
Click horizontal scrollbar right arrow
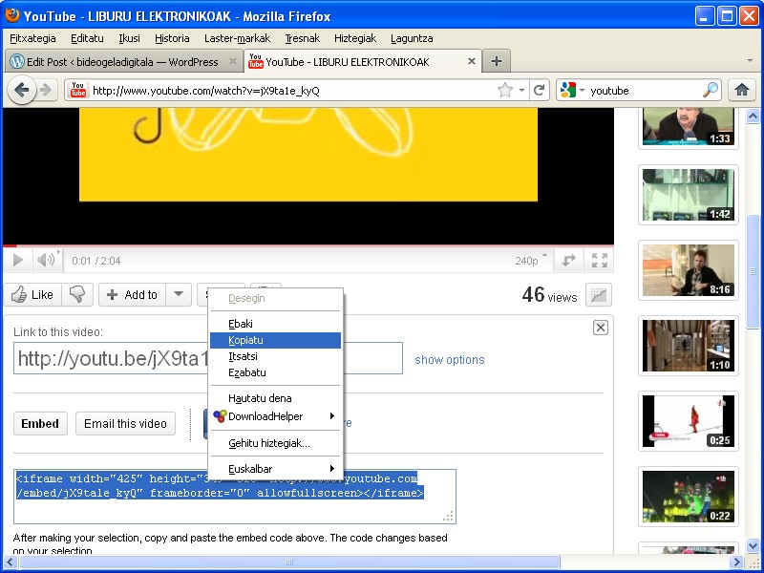737,562
